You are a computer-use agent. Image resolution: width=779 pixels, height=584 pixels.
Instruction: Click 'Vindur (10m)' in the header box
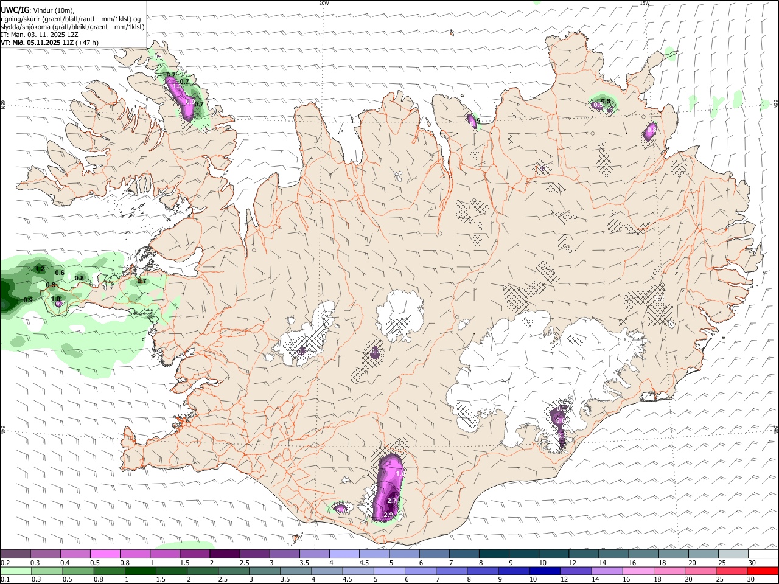coord(54,10)
